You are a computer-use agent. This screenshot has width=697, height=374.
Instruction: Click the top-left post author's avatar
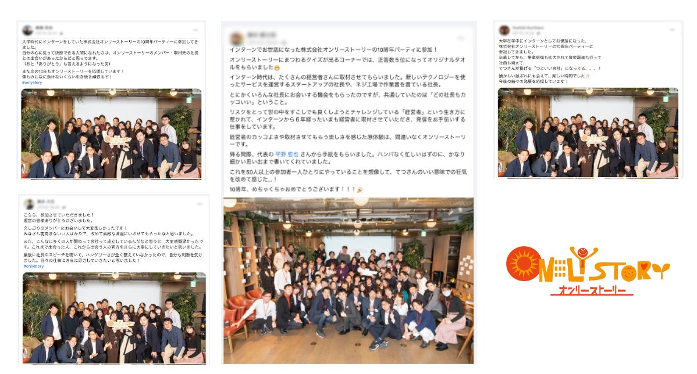pyautogui.click(x=27, y=30)
